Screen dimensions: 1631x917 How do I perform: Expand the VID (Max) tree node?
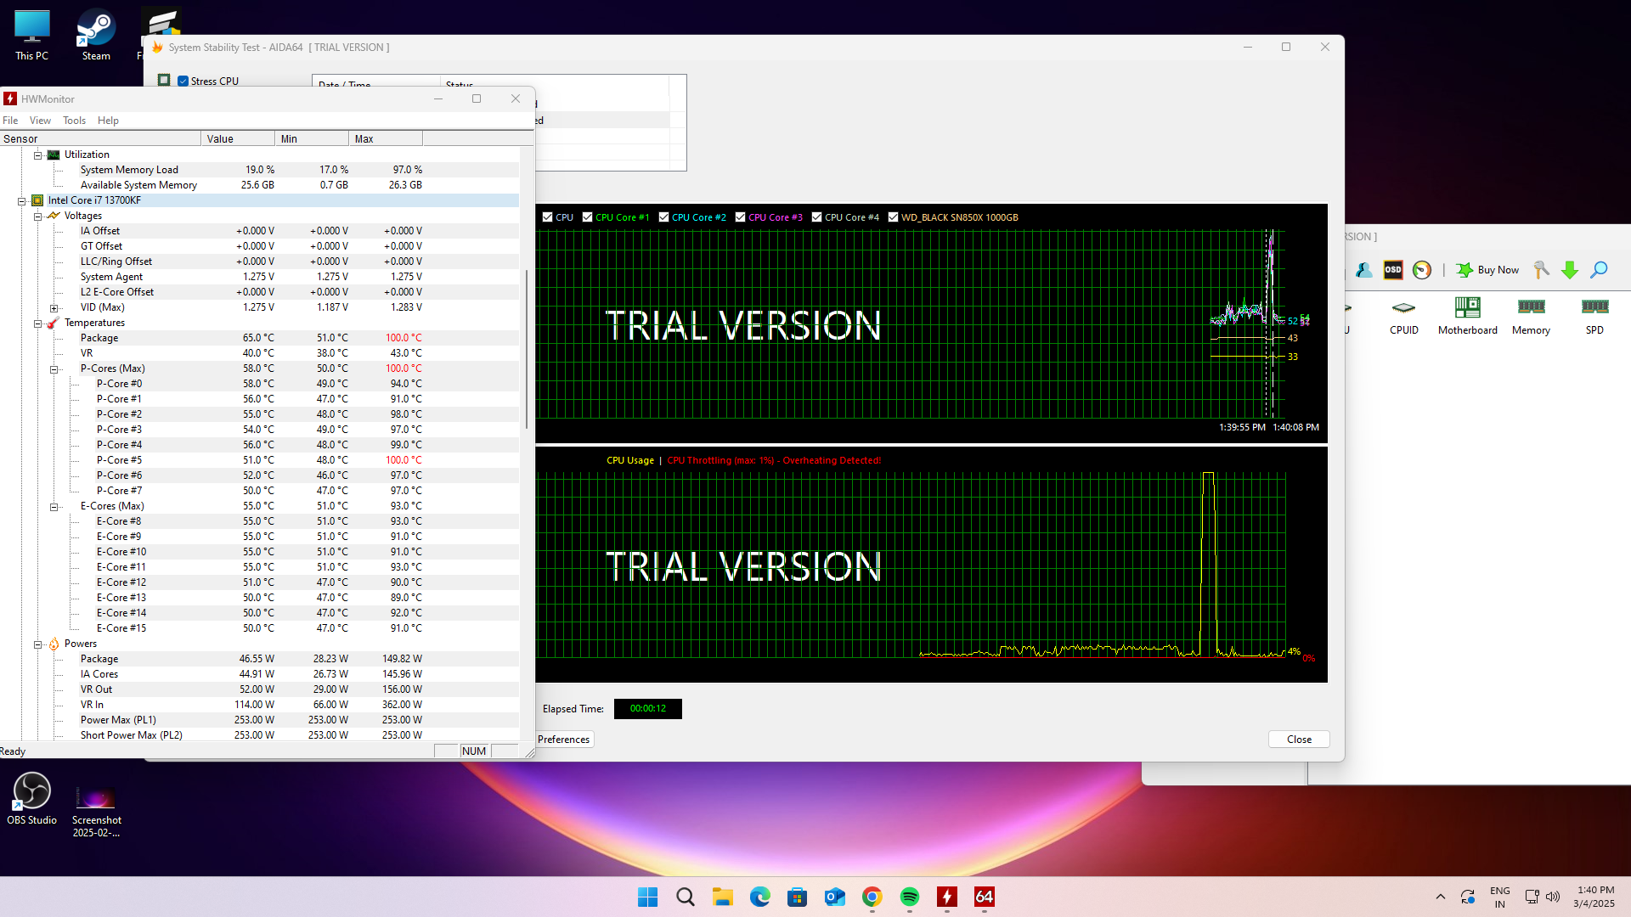pos(54,308)
